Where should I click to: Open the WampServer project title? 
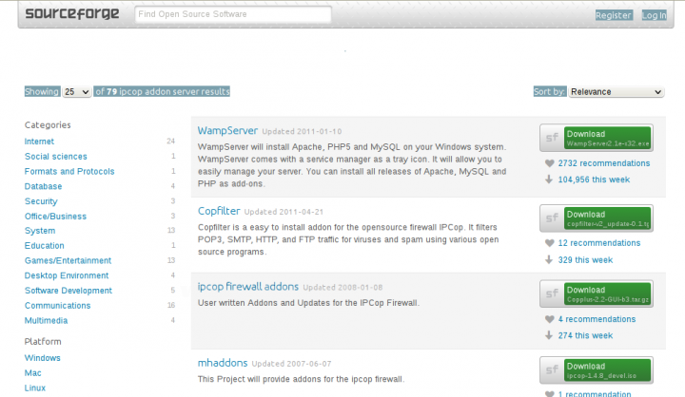point(227,130)
